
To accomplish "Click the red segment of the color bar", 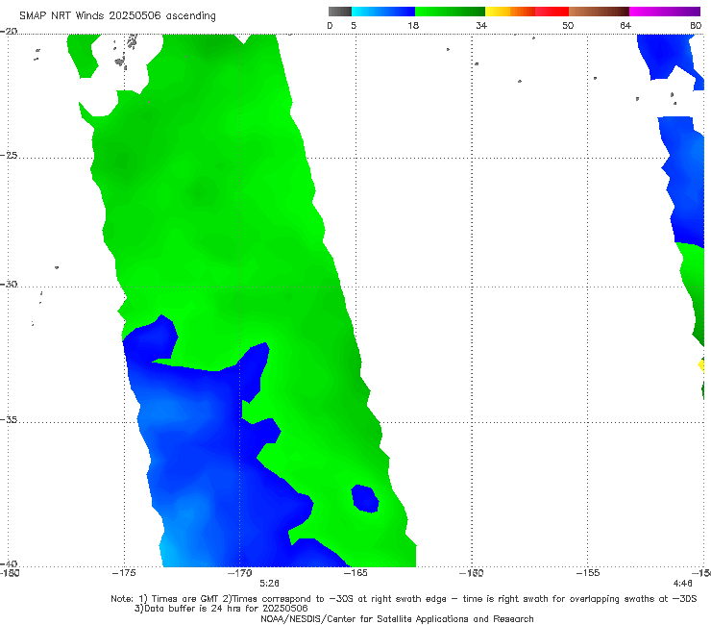I will tap(552, 12).
